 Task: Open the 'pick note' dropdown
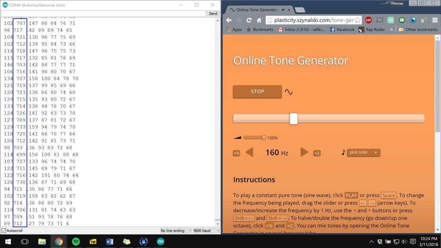[x=363, y=152]
